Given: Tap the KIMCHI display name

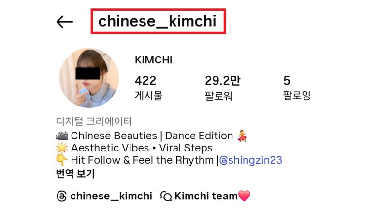Looking at the screenshot, I should click(x=153, y=60).
